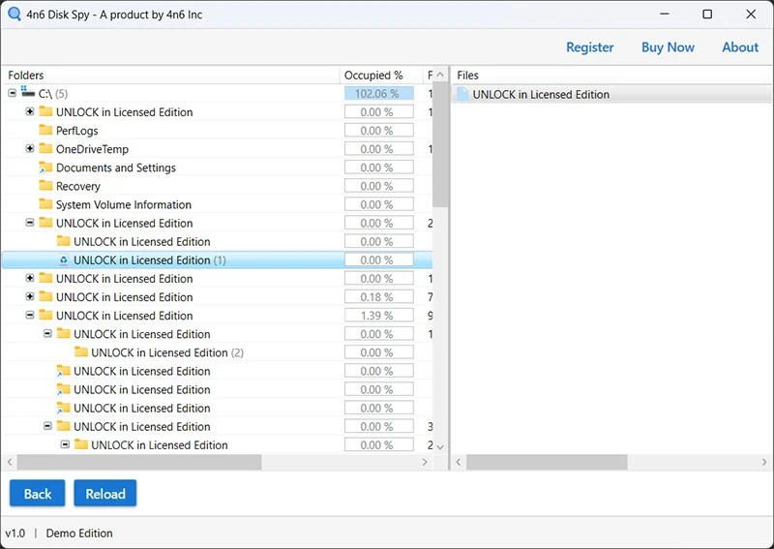Click the 0.00 % cell on Recovery row

tap(379, 186)
